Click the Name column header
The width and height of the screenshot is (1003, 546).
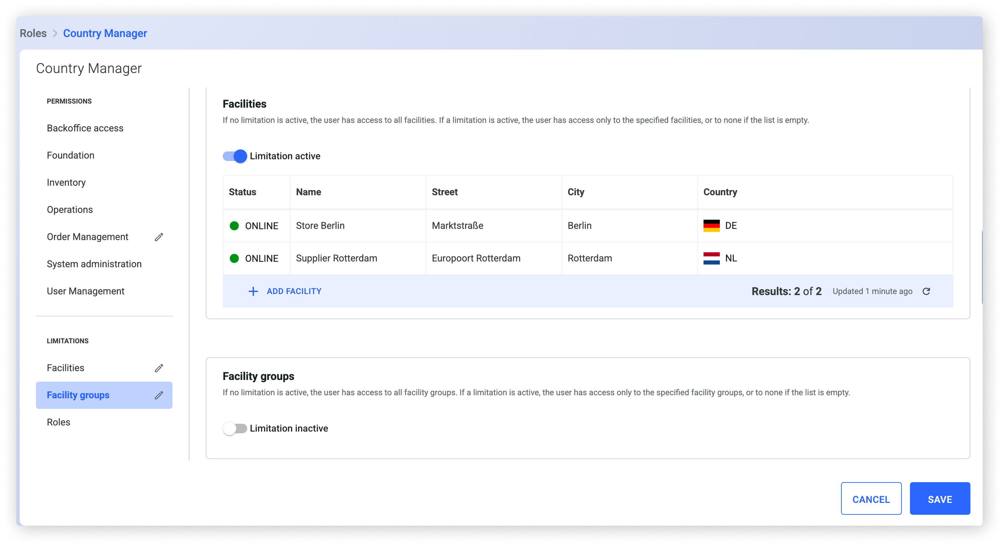308,192
